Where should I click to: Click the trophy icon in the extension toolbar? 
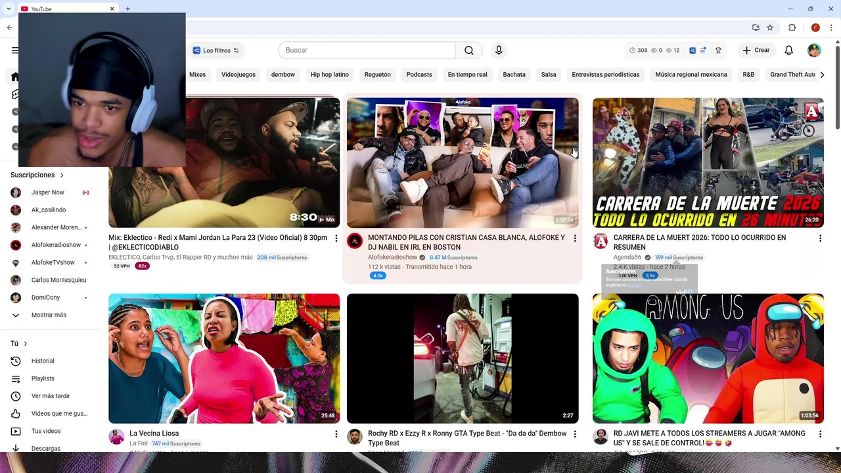pyautogui.click(x=718, y=51)
